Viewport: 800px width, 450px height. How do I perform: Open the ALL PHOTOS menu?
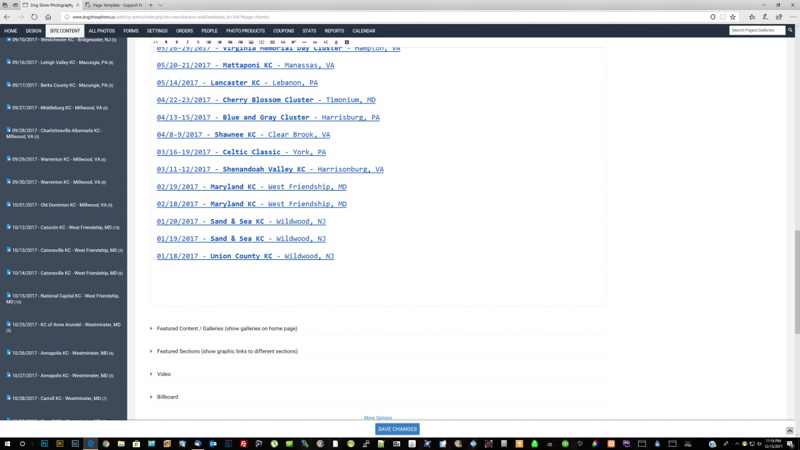tap(101, 31)
